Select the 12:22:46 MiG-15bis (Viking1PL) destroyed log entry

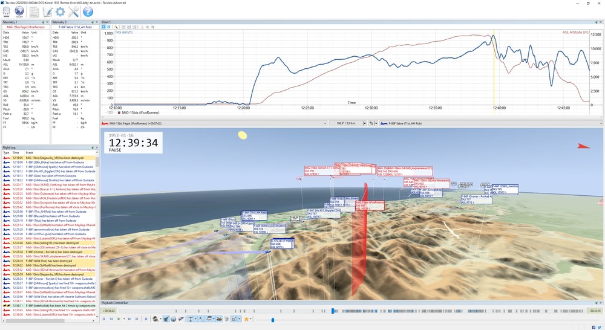49,243
